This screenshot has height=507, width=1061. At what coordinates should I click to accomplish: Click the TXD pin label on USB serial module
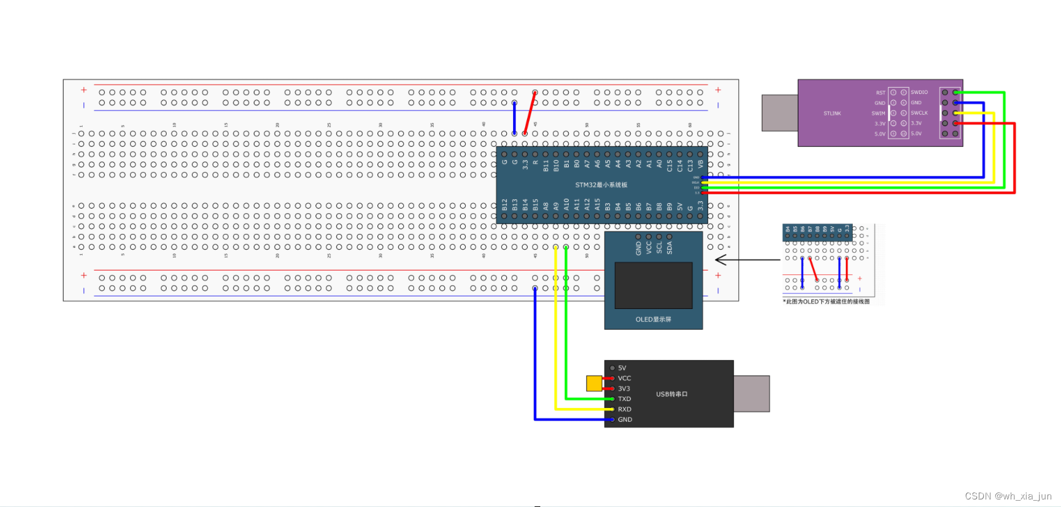(624, 399)
